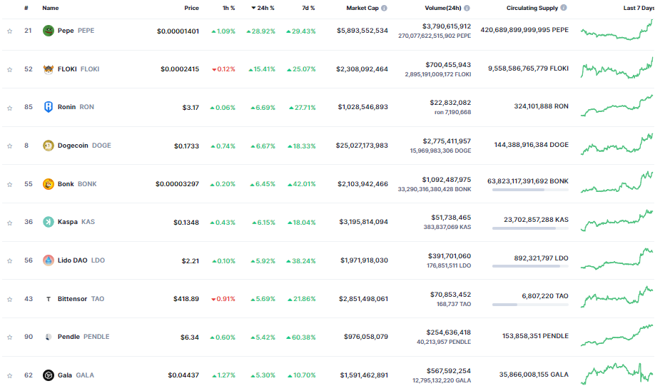Image resolution: width=670 pixels, height=391 pixels.
Task: Favorite Dogecoin using its star
Action: [x=9, y=146]
